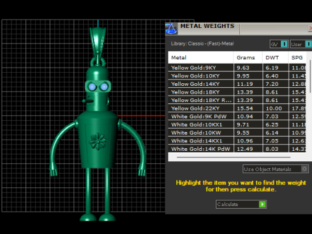Click the Library: Classic-(Fast)-Metal label
This screenshot has width=312, height=234.
(202, 44)
